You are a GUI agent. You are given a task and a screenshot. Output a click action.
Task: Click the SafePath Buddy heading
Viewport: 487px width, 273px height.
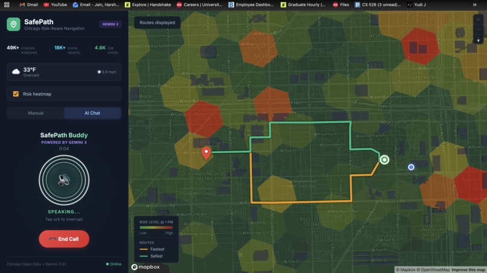click(x=64, y=135)
